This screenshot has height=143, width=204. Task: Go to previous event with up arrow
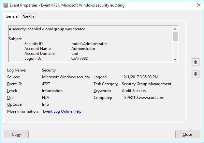(196, 62)
